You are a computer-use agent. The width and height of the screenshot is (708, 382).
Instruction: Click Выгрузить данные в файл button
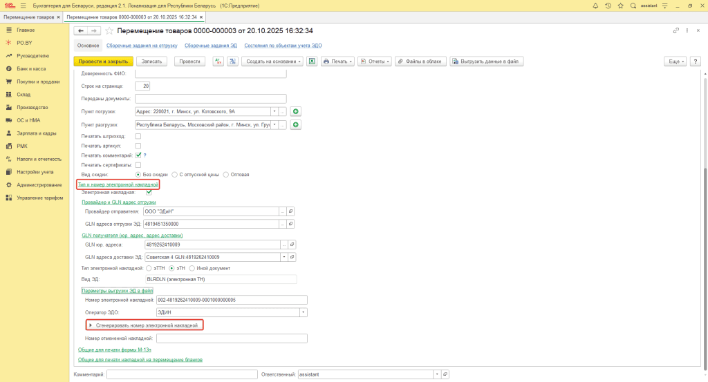click(487, 61)
